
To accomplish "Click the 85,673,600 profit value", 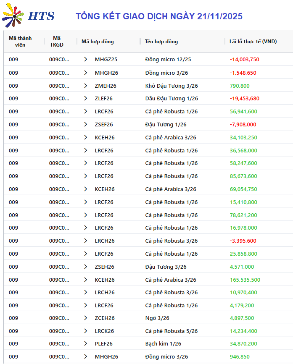I will [x=243, y=176].
